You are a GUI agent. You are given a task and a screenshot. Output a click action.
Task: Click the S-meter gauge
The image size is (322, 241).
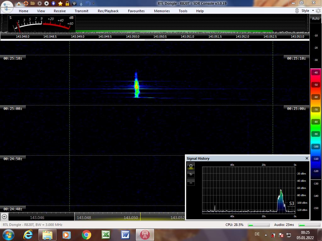[41, 23]
